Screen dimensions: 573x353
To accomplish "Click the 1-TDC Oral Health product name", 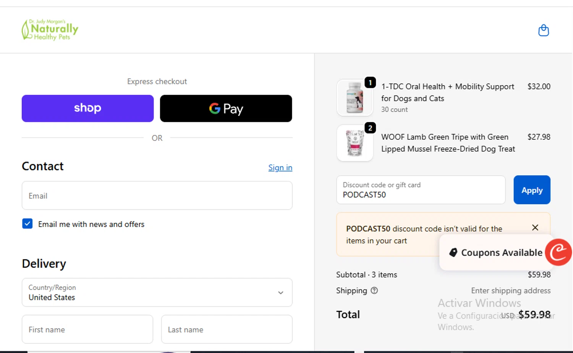I will tap(448, 92).
